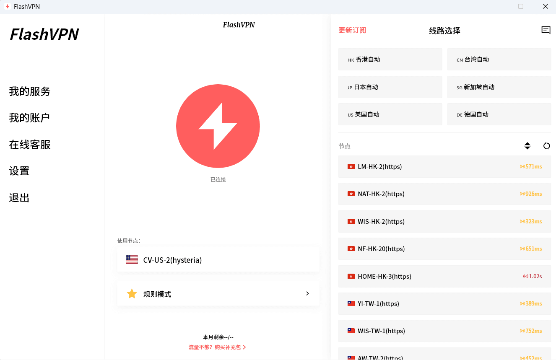Click the US flag icon of CV-US-2
556x360 pixels.
pyautogui.click(x=132, y=260)
